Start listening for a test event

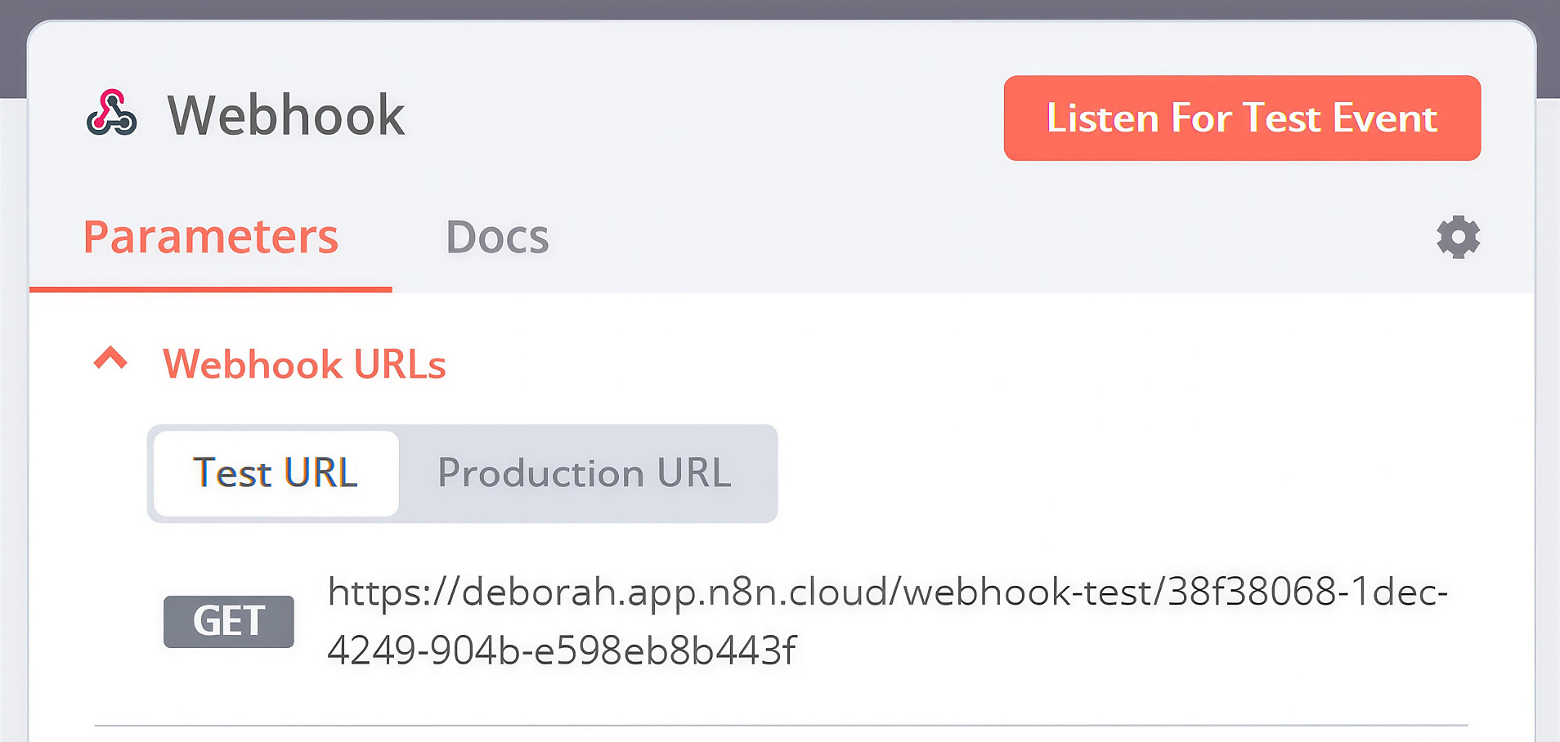(1242, 118)
